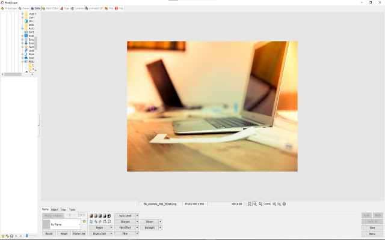The height and width of the screenshot is (240, 385).
Task: Click the forward arrow icon bottom-left
Action: pyautogui.click(x=20, y=236)
